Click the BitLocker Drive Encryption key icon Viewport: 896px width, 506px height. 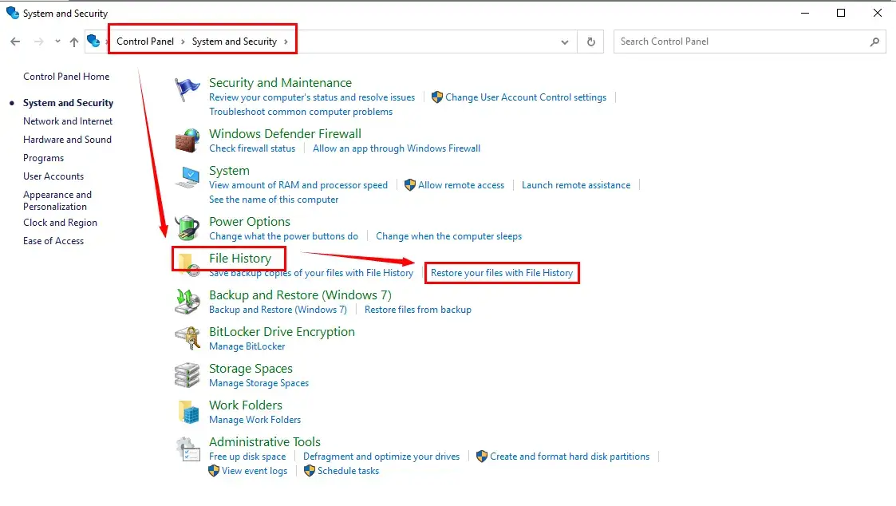click(x=187, y=338)
